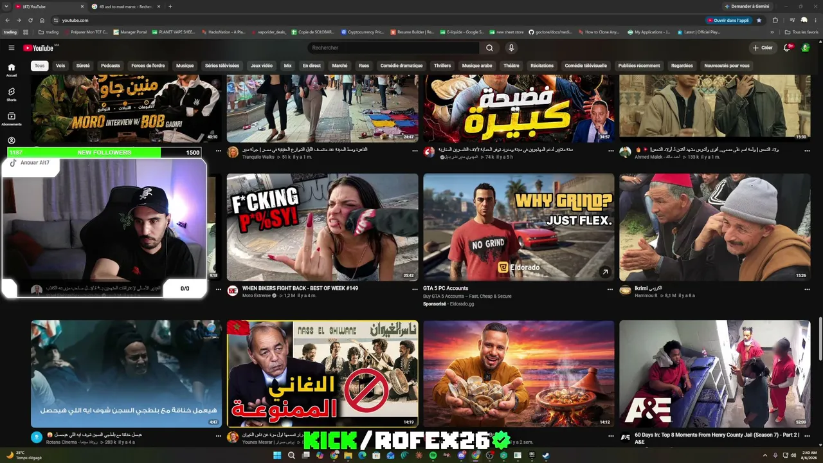Select the Musique filter chip
Image resolution: width=823 pixels, height=463 pixels.
pos(185,66)
